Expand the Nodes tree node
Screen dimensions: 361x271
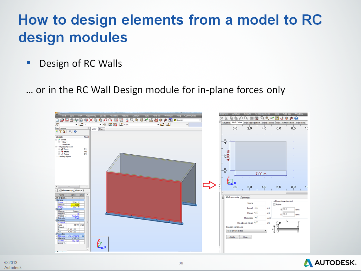point(59,154)
